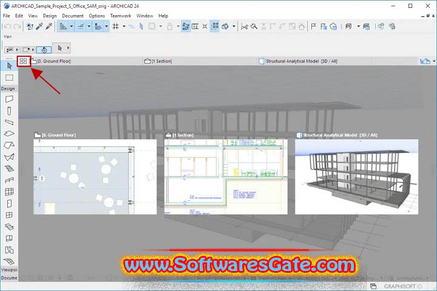Select the Mesh tool
The image size is (437, 291).
point(9,261)
